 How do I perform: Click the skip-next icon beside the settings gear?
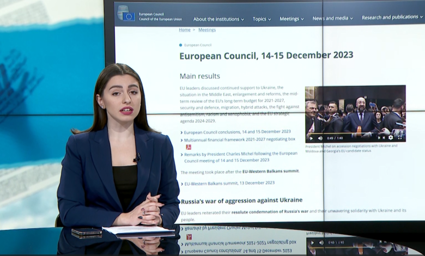pyautogui.click(x=384, y=138)
